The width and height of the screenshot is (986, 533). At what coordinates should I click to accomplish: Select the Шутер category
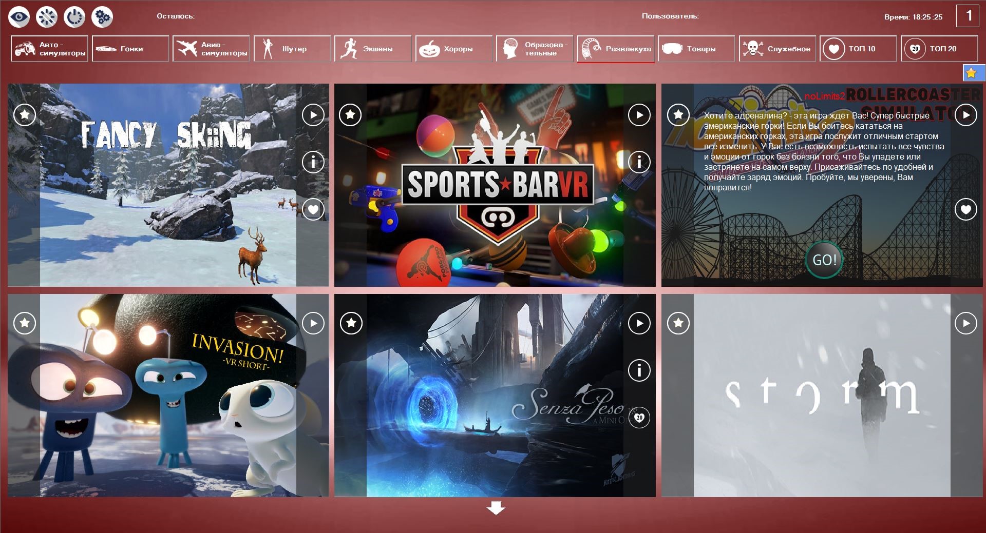tap(292, 49)
